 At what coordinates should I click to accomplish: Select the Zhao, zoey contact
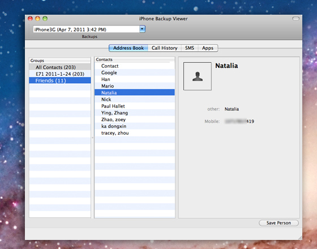135,119
